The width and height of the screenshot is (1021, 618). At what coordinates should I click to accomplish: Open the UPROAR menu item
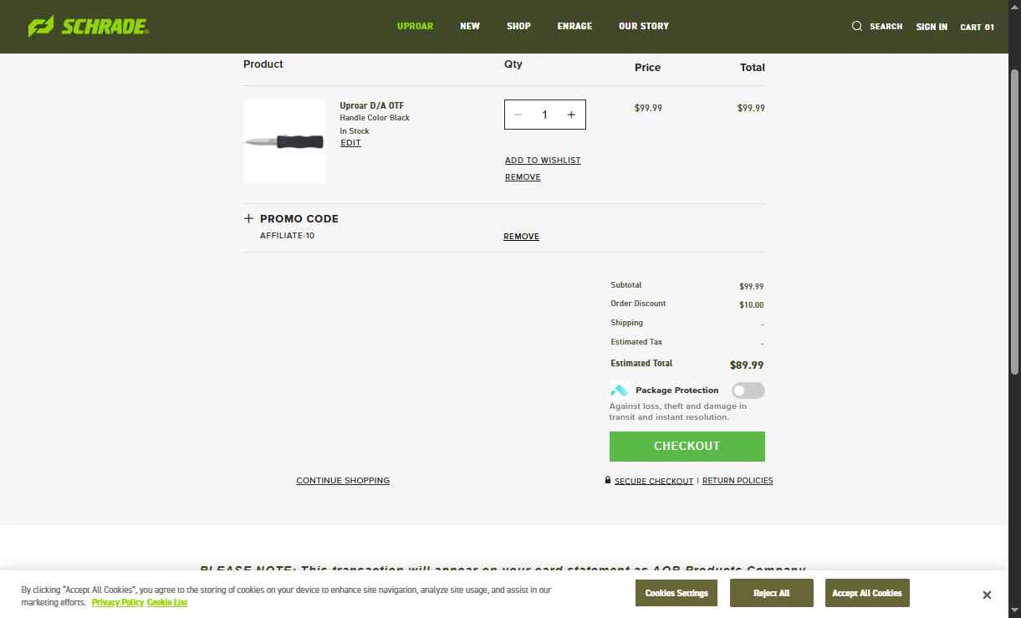[x=415, y=26]
